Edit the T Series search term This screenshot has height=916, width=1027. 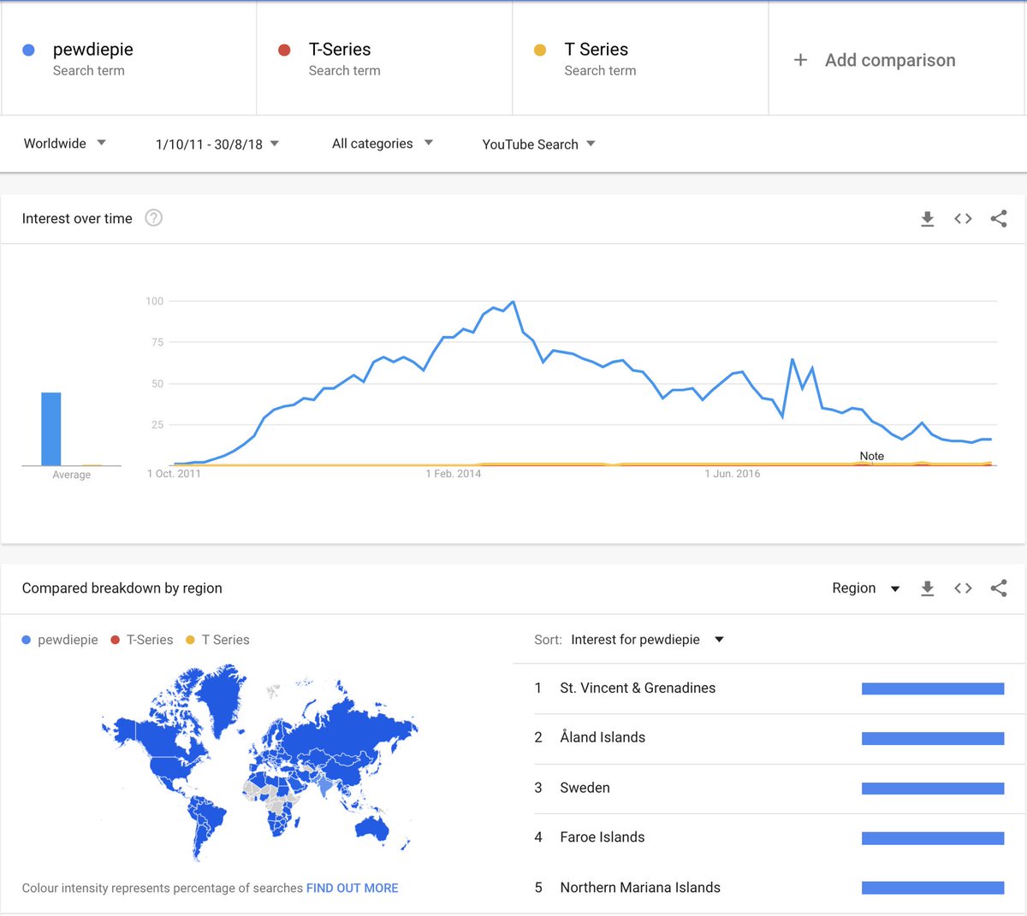(640, 58)
